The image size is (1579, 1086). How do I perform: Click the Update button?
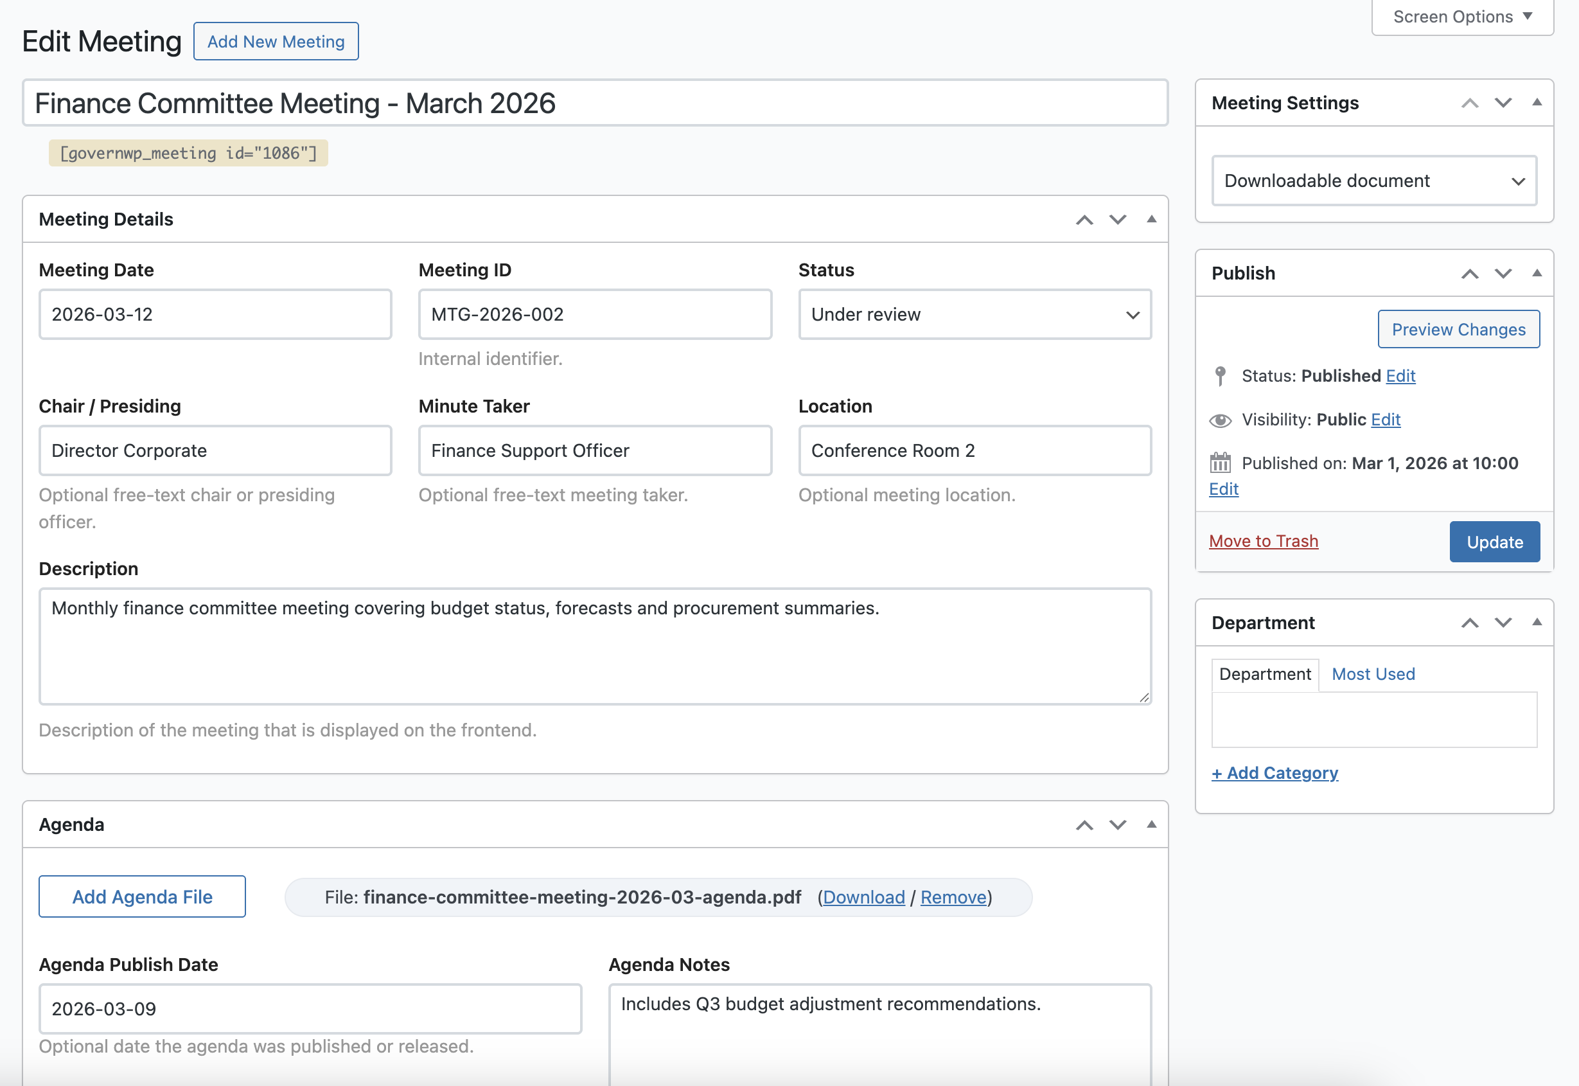pos(1494,542)
